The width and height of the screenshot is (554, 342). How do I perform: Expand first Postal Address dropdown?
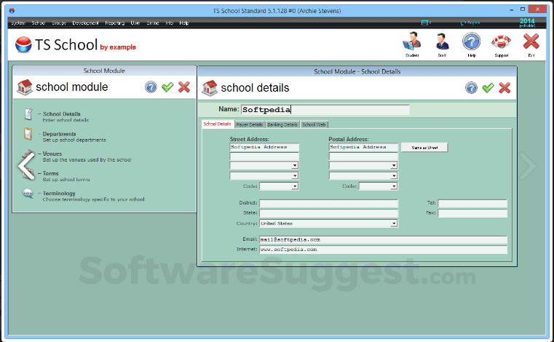coord(394,165)
